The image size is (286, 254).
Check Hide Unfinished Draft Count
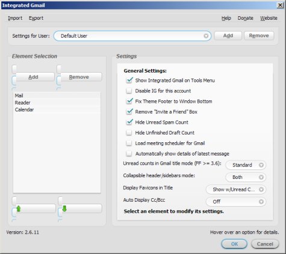pyautogui.click(x=129, y=133)
